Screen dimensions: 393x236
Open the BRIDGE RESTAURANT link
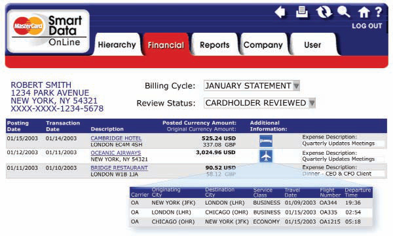coord(119,168)
